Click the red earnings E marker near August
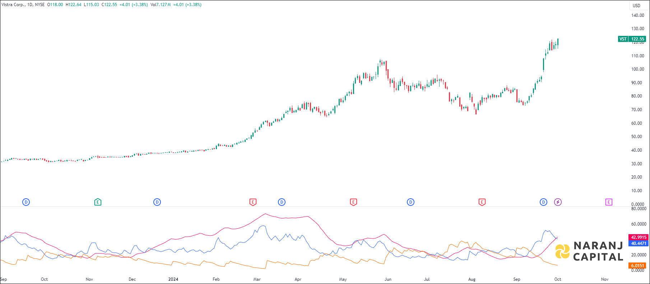The width and height of the screenshot is (650, 284). pyautogui.click(x=482, y=202)
